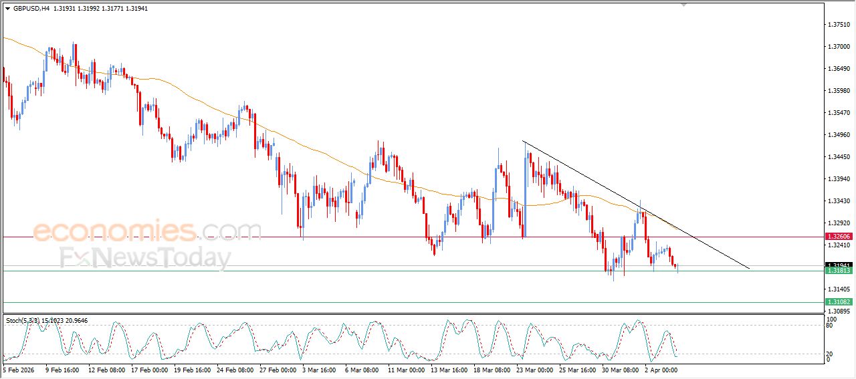Image resolution: width=856 pixels, height=379 pixels.
Task: Click the gray chart shift marker at top
Action: click(683, 4)
